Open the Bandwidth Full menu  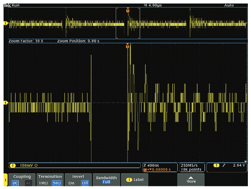[106, 180]
